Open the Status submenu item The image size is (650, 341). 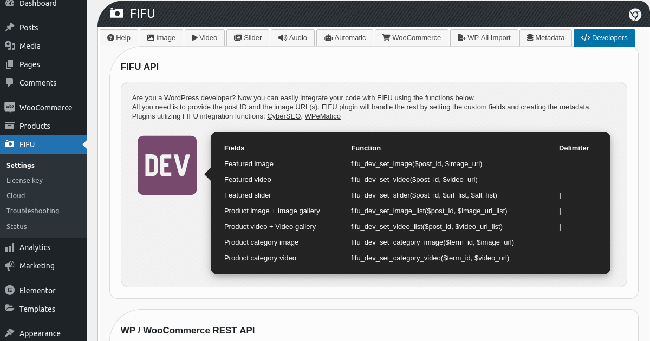[x=17, y=227]
